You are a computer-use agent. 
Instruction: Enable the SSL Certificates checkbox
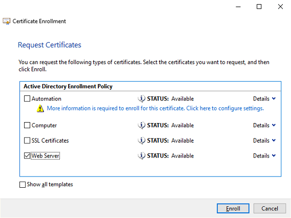pyautogui.click(x=27, y=141)
